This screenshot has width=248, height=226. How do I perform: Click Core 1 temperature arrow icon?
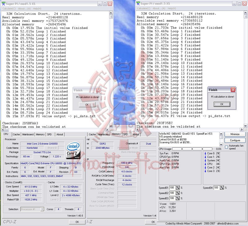click(205, 157)
